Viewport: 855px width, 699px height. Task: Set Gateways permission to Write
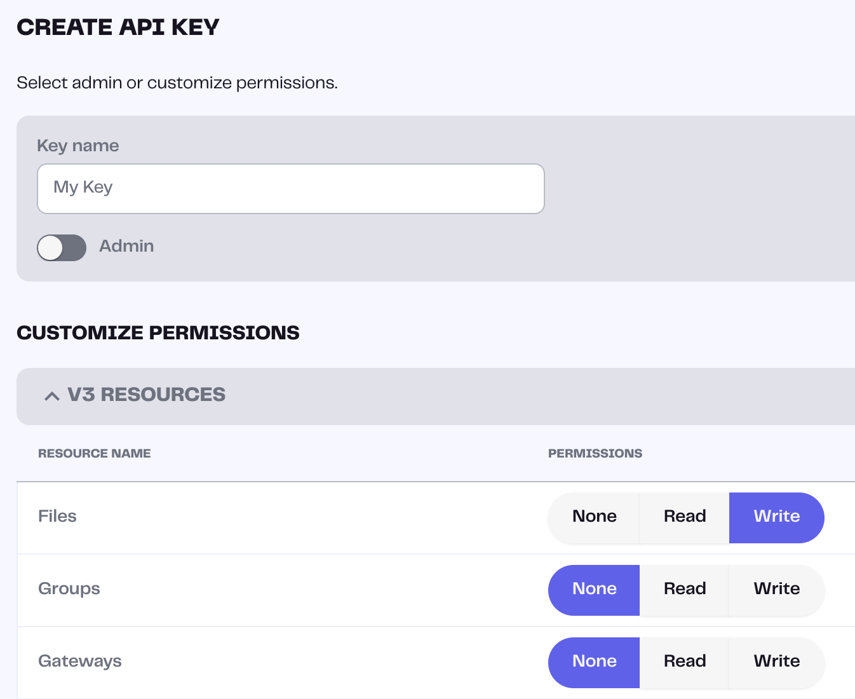pyautogui.click(x=776, y=662)
